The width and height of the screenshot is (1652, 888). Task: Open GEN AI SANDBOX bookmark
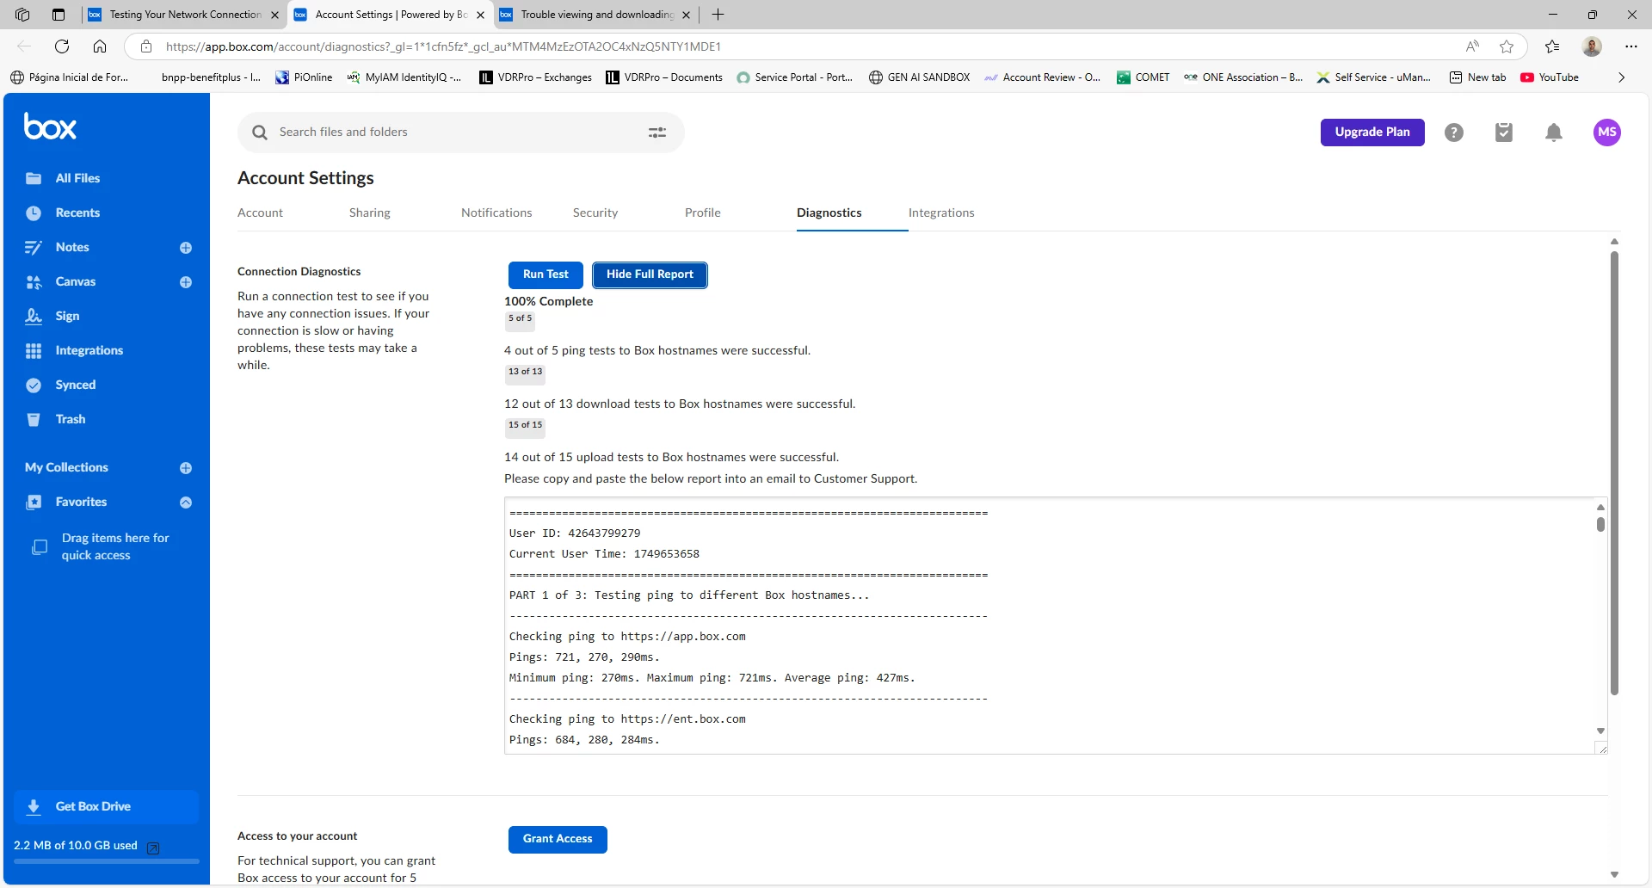point(919,77)
